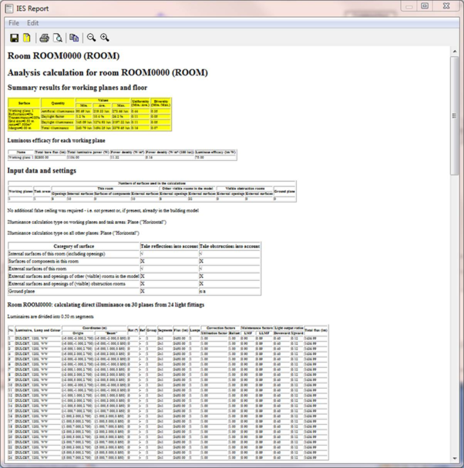This screenshot has width=464, height=468.
Task: Click the yellow page icon beside Save
Action: tap(27, 38)
